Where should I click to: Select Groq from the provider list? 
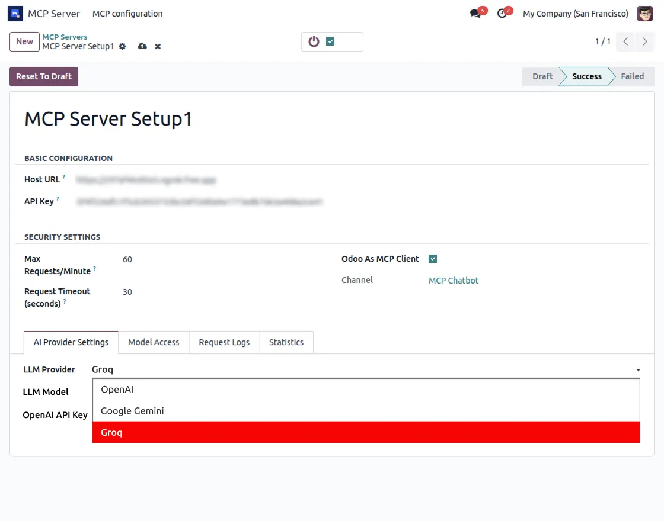(x=112, y=432)
